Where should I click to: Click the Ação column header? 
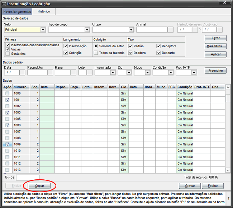pyautogui.click(x=7, y=87)
